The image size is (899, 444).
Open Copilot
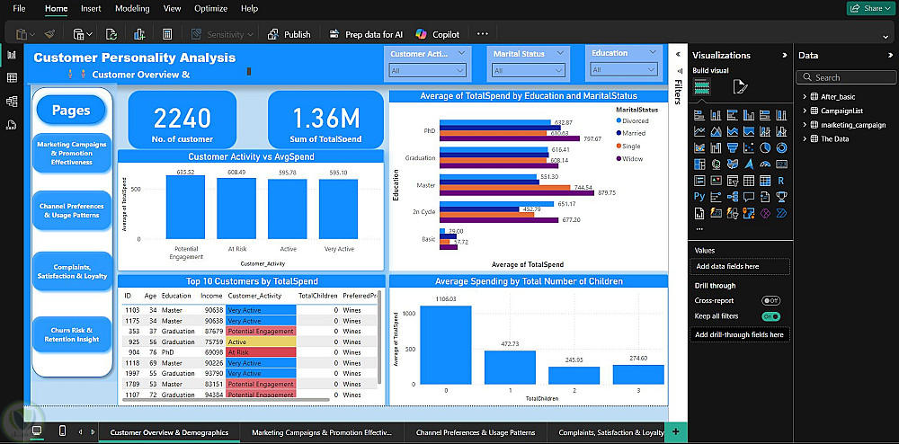click(x=438, y=34)
